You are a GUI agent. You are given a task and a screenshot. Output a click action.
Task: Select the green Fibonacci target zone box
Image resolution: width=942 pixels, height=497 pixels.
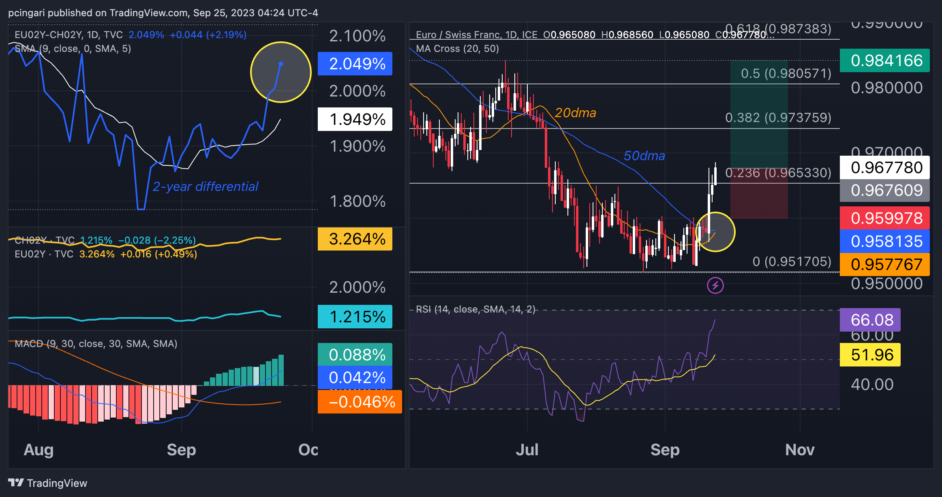(759, 114)
